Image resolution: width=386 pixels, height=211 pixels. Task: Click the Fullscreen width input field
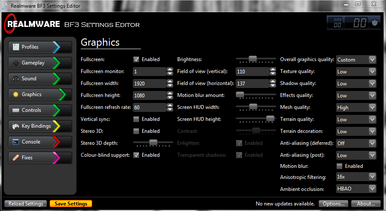pyautogui.click(x=150, y=83)
